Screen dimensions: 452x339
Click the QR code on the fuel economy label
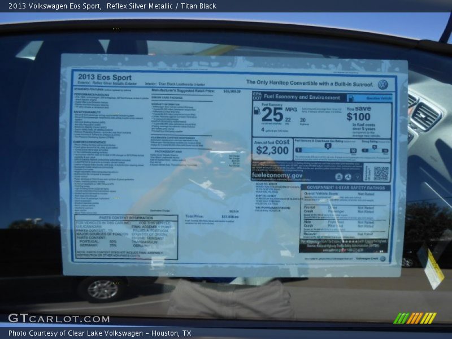[381, 173]
